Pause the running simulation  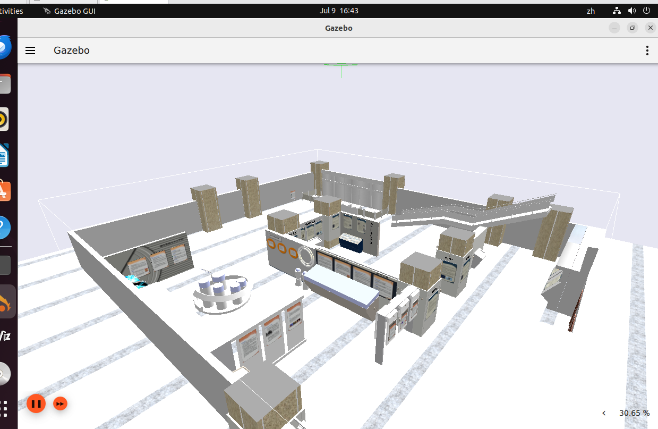(36, 404)
